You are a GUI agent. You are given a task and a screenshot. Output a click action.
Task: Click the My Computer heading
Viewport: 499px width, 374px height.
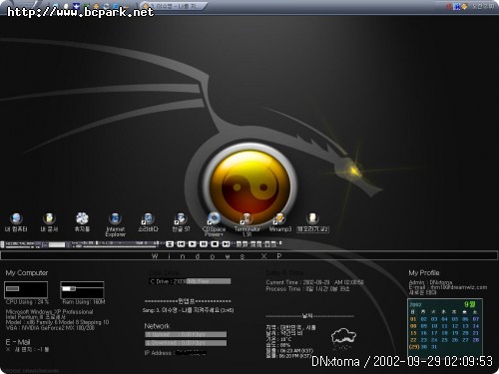(27, 273)
